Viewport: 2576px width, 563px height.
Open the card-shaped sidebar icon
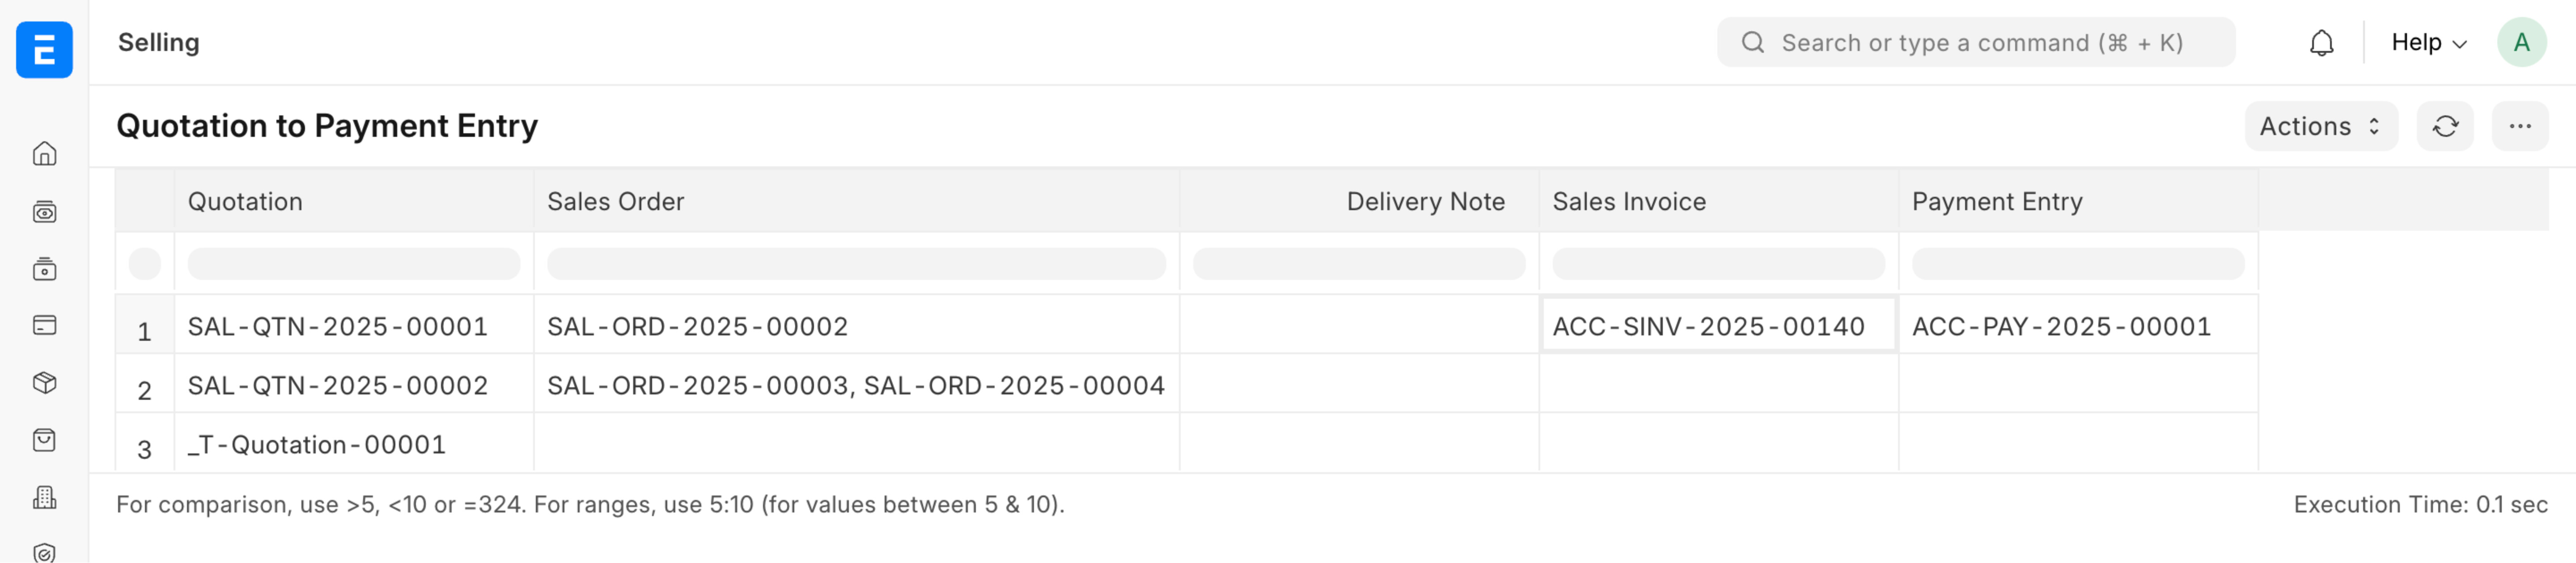44,325
